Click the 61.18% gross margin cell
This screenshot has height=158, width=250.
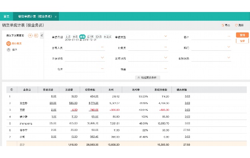click(144, 103)
